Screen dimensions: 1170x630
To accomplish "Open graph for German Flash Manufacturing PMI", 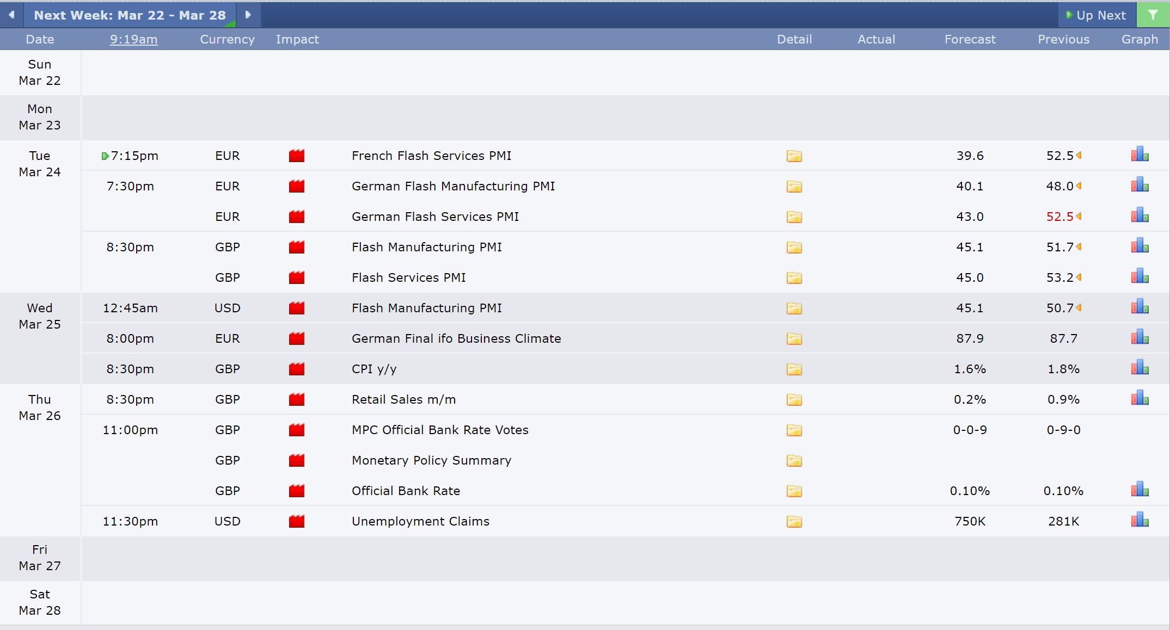I will point(1140,185).
